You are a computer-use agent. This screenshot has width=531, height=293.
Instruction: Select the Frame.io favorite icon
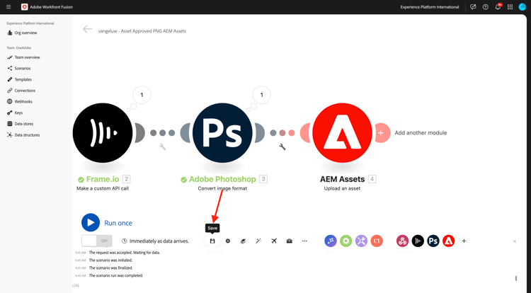point(418,241)
